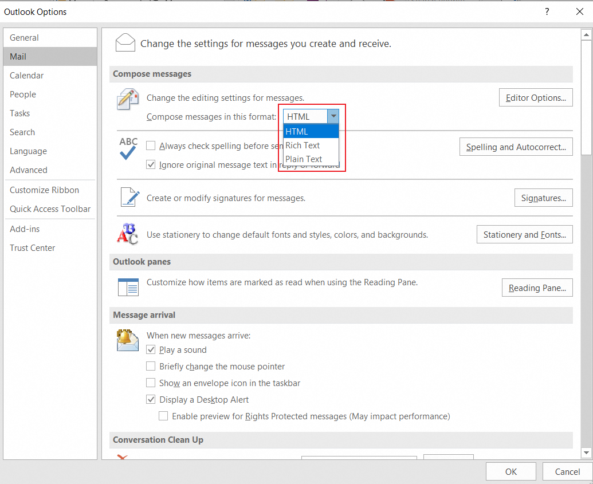This screenshot has width=593, height=484.
Task: Choose HTML from the format list
Action: [x=311, y=132]
